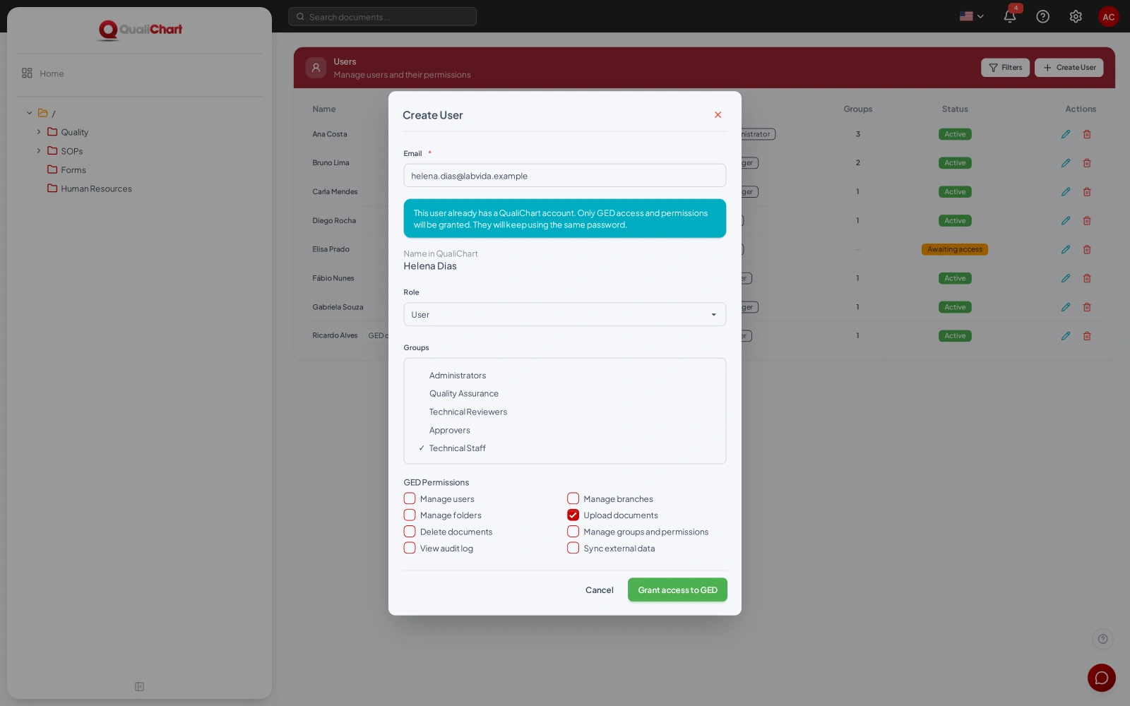Enable Manage groups and permissions checkbox
Viewport: 1130px width, 706px height.
(x=573, y=532)
